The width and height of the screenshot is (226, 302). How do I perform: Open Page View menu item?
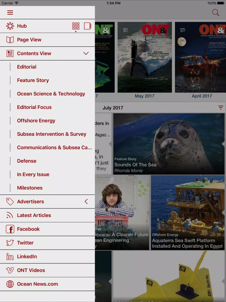coord(47,40)
